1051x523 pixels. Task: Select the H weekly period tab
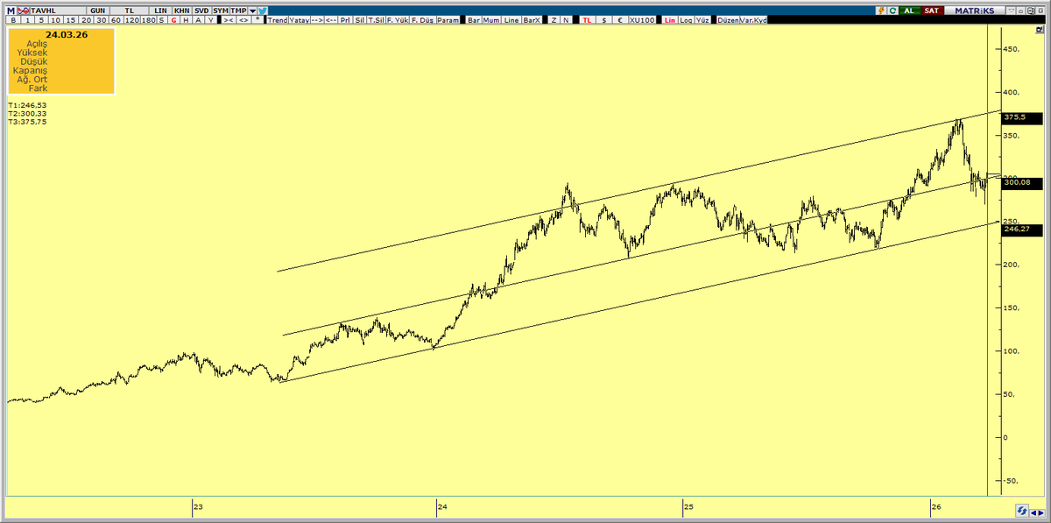[186, 19]
